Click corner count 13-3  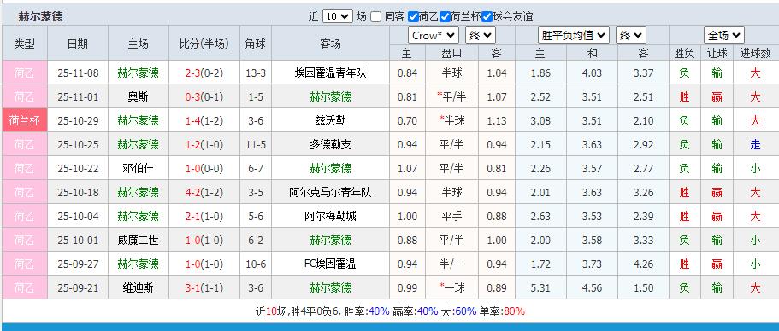pyautogui.click(x=256, y=73)
